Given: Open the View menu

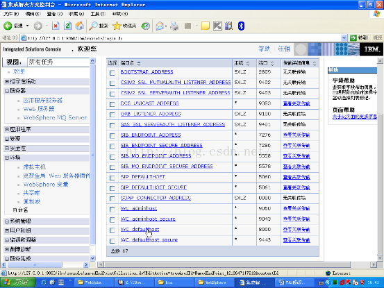Looking at the screenshot, I should pos(55,14).
